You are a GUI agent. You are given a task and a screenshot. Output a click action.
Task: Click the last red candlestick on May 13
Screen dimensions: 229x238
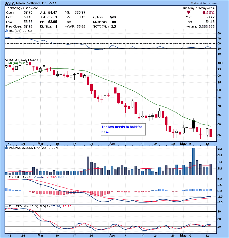tap(211, 133)
